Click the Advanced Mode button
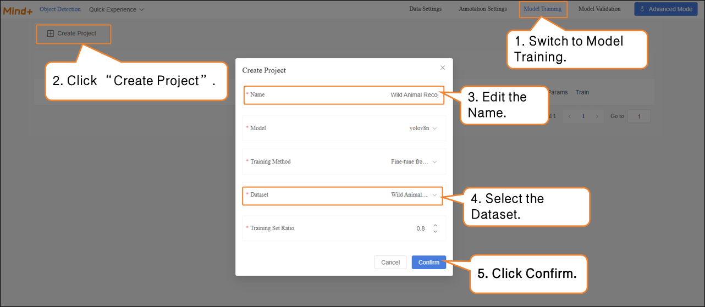The height and width of the screenshot is (307, 705). 665,9
